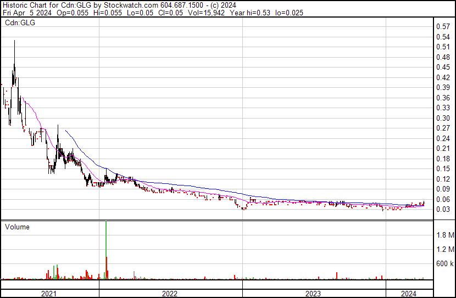The height and width of the screenshot is (298, 456).
Task: Click the tallest green volume spike in early 2022
Action: pos(106,250)
